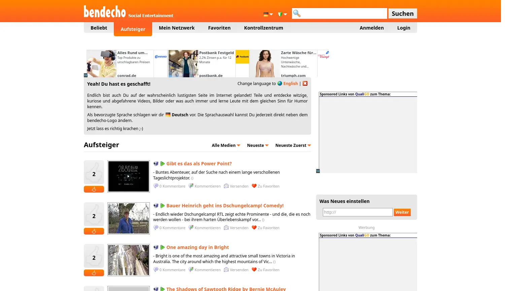Viewport: 505px width, 291px height.
Task: Click video camera icon of Bright post
Action: pos(156,247)
